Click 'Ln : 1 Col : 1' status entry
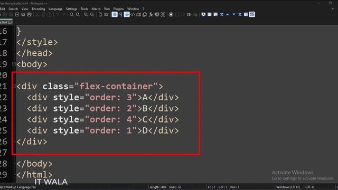 point(217,187)
